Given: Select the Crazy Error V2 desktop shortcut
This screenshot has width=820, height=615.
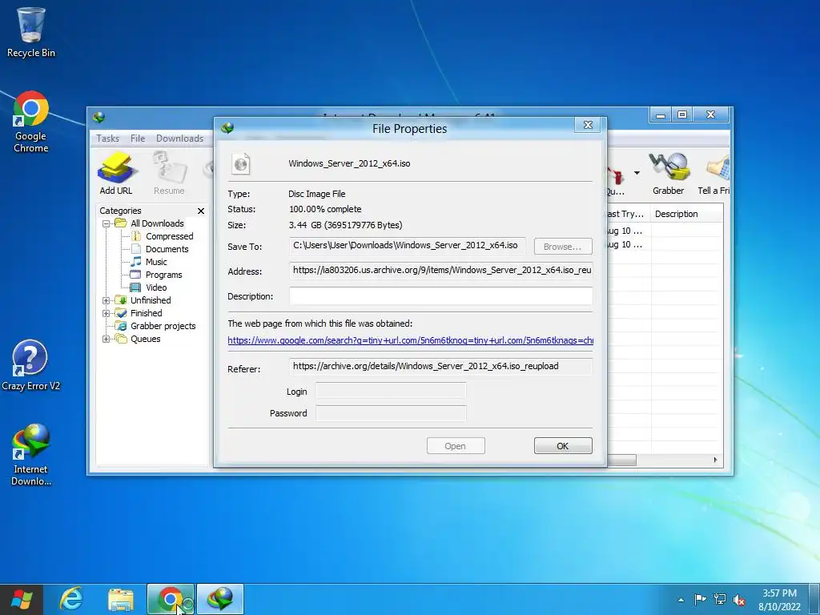Looking at the screenshot, I should (31, 365).
